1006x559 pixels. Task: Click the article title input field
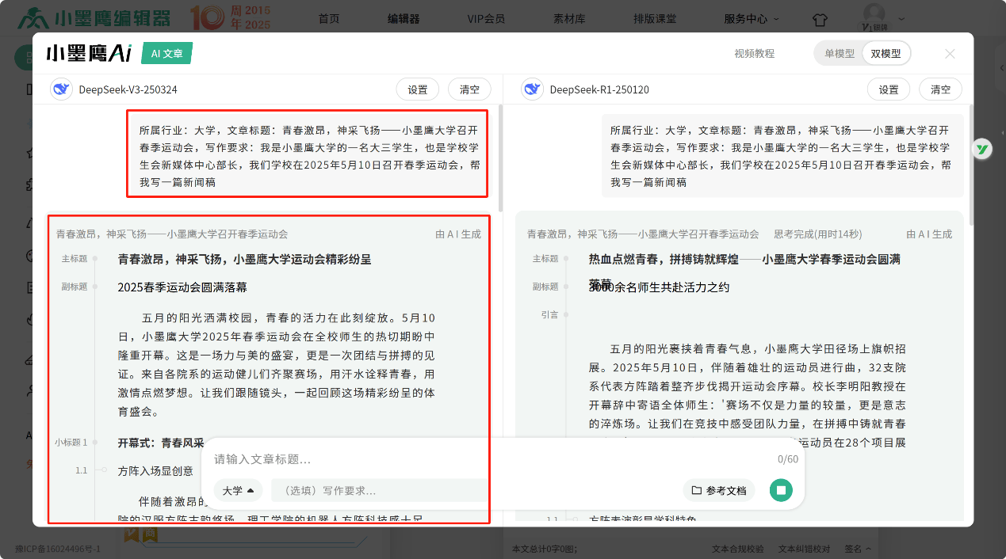click(x=492, y=459)
